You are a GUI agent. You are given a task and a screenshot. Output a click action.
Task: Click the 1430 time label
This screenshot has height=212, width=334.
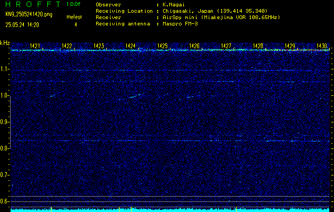[x=322, y=46]
